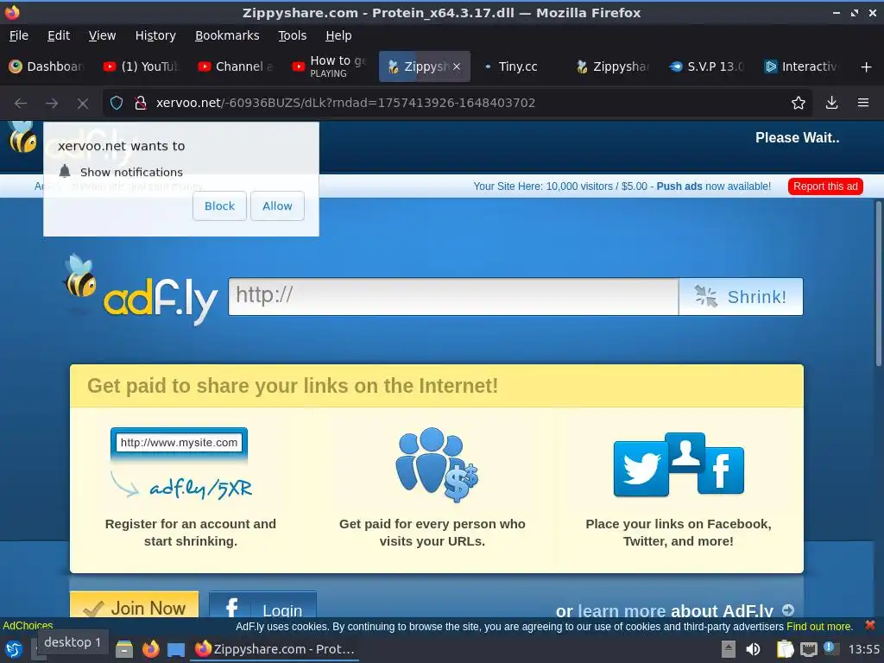Open the Bookmarks menu
This screenshot has width=884, height=663.
pyautogui.click(x=227, y=35)
